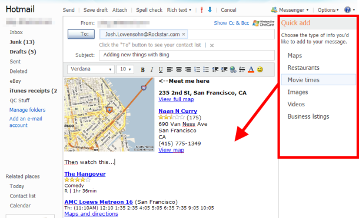The image size is (359, 218).
Task: Center-align the message text
Action: (178, 69)
